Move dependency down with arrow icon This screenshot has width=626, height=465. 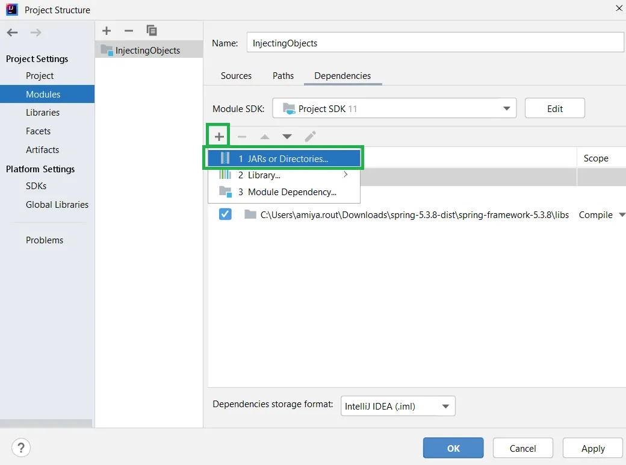287,137
